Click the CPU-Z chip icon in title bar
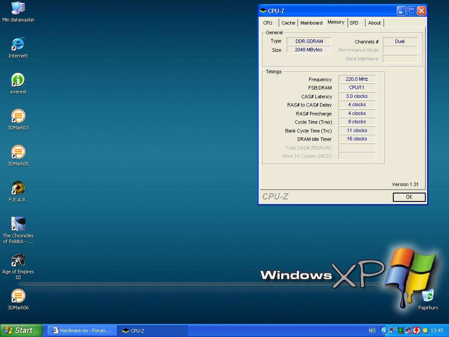449x337 pixels. coord(263,11)
